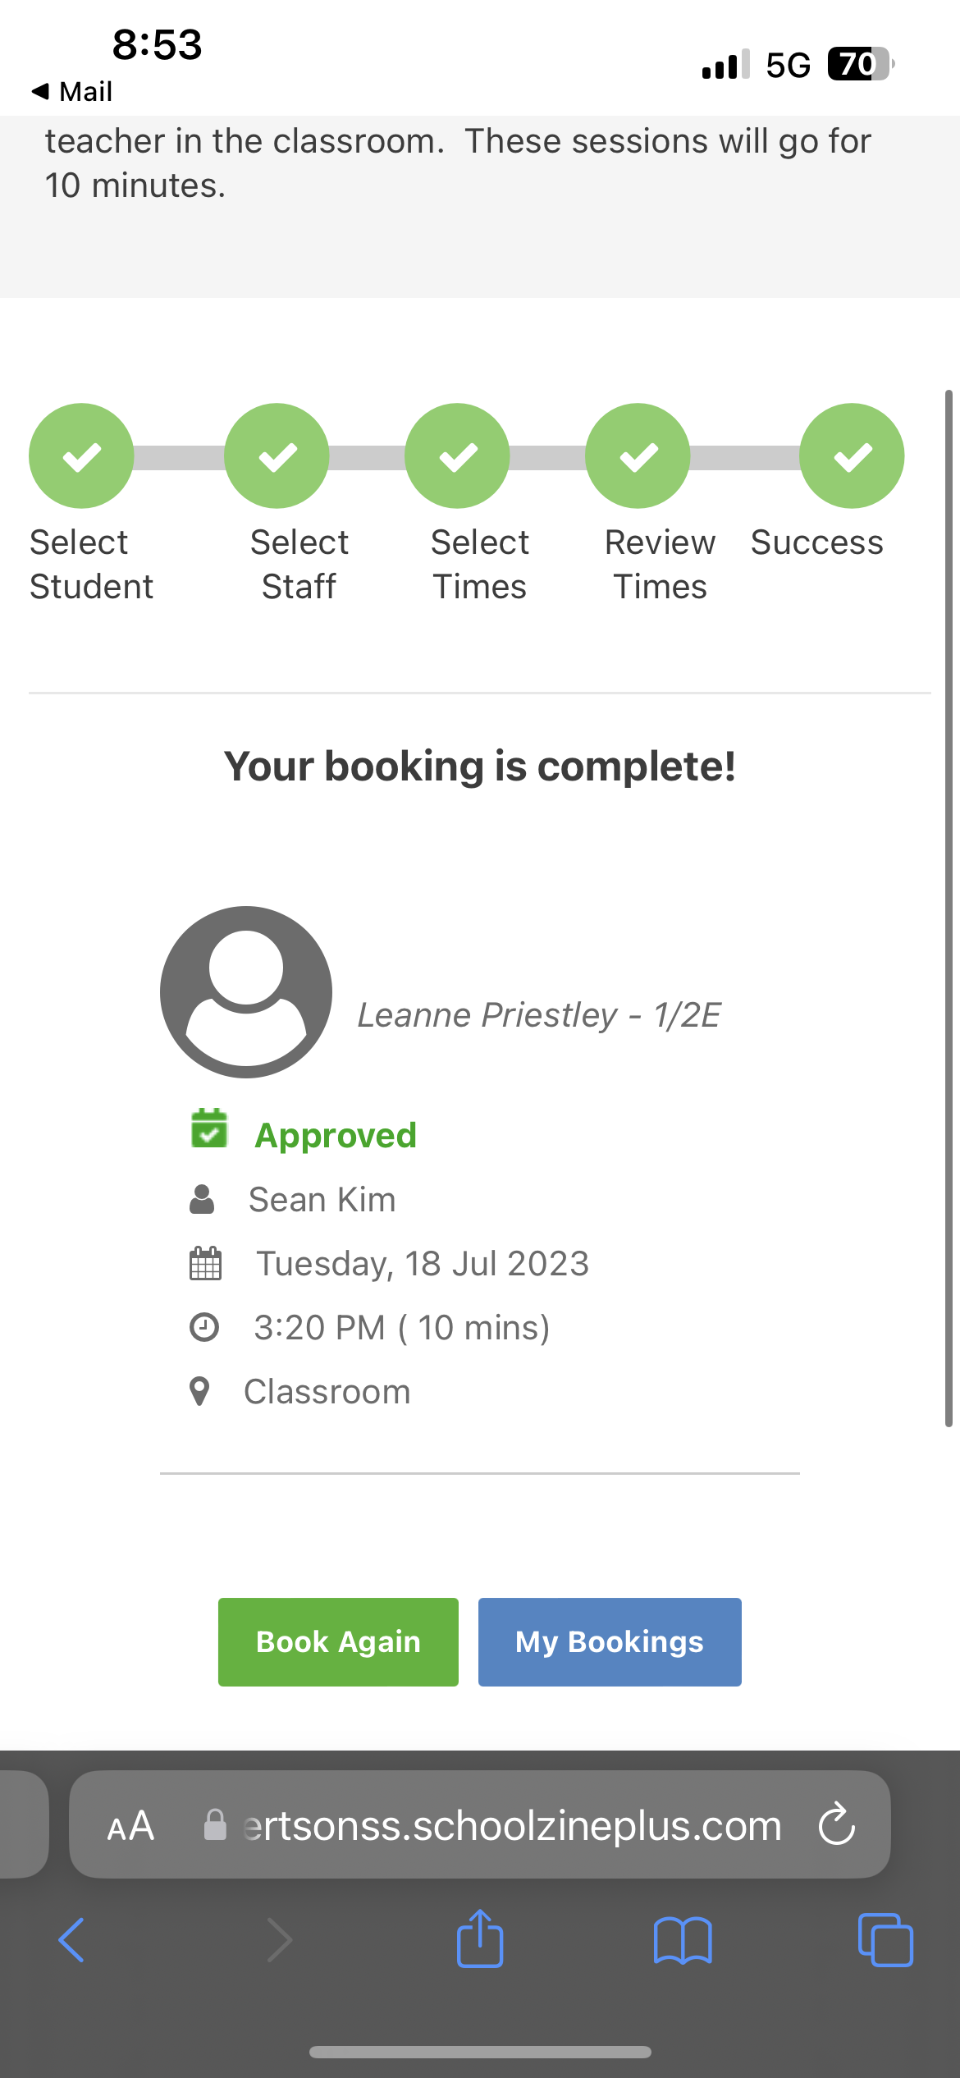Open the Safari bookmarks icon

[x=683, y=1940]
